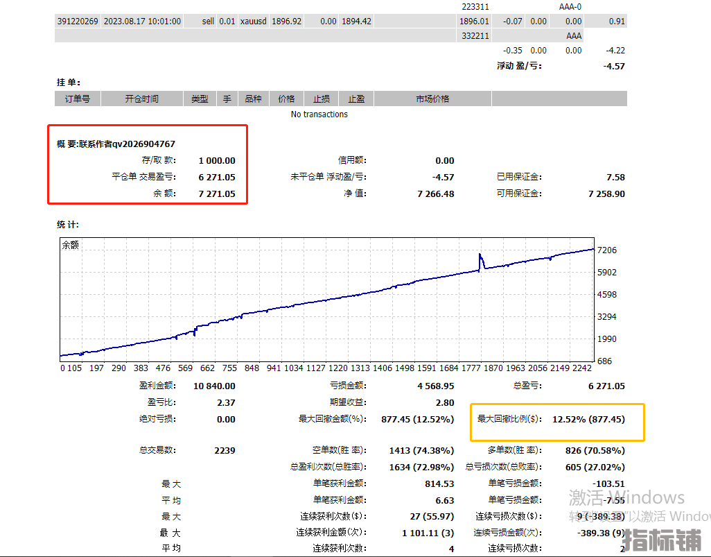Click the 品种 column header
The width and height of the screenshot is (711, 557).
(x=254, y=99)
